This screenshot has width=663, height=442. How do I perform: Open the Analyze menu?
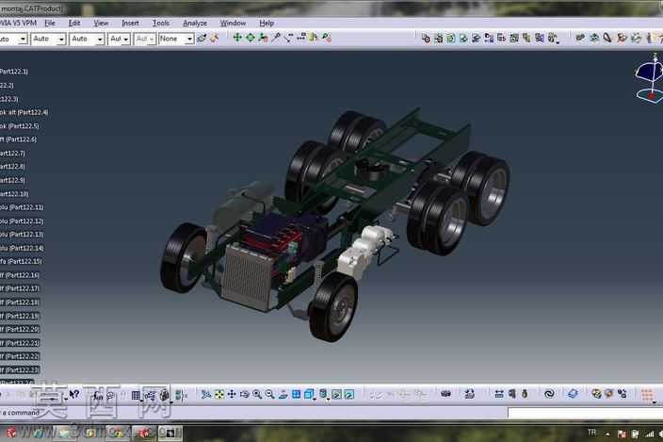coord(195,23)
